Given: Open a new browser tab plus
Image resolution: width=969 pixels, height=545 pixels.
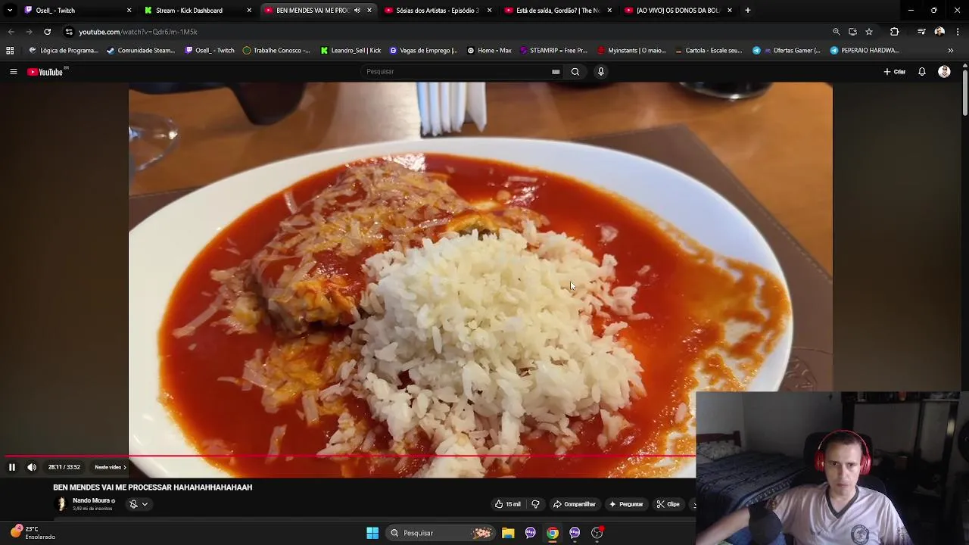Looking at the screenshot, I should tap(747, 11).
